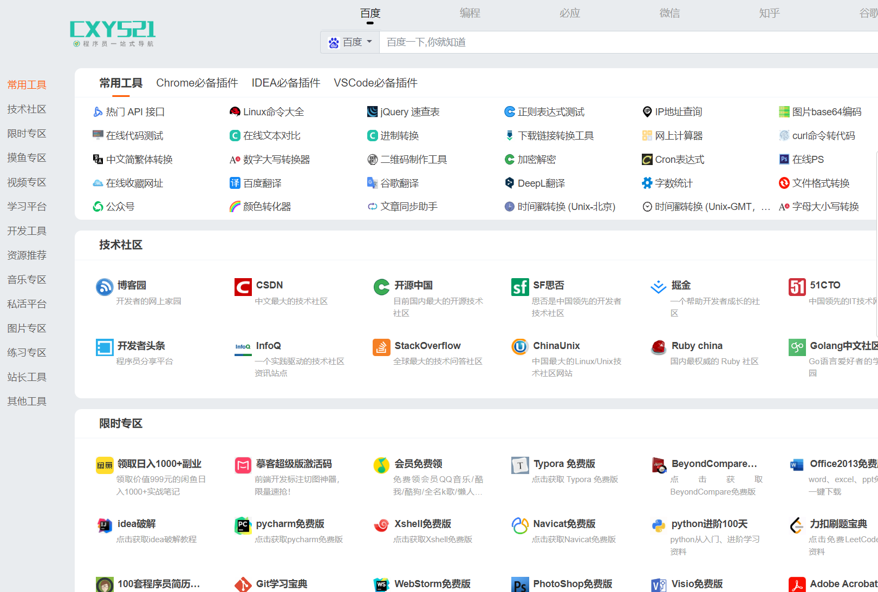Click the CSDN red logo icon

[x=243, y=287]
